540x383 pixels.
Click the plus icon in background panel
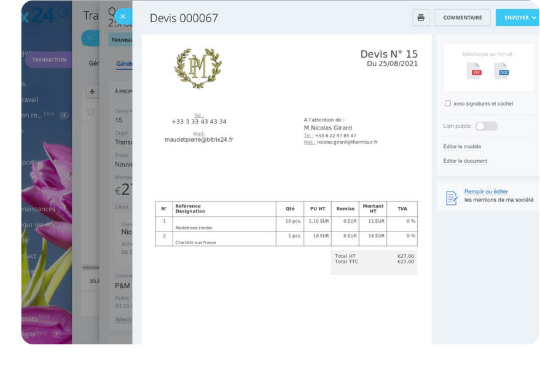pyautogui.click(x=92, y=92)
